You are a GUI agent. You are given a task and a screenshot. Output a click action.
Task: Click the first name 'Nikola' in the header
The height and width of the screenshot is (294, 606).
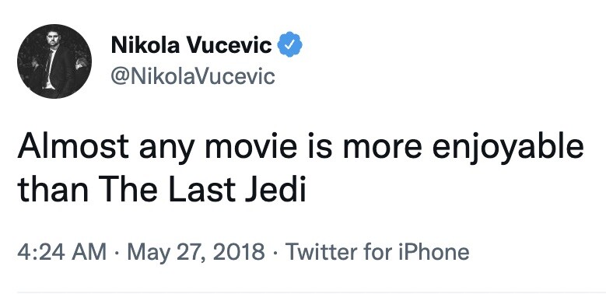(x=145, y=46)
